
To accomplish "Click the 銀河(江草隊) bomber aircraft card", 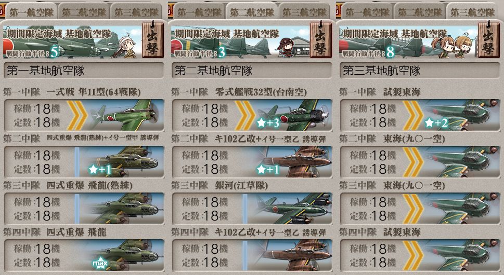I will coord(252,209).
